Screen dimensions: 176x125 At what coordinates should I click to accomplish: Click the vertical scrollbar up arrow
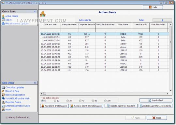(170, 24)
